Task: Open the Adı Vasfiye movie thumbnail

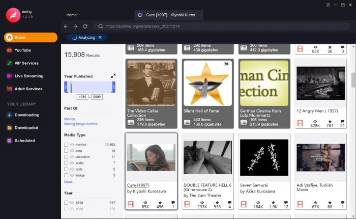Action: pos(320,157)
